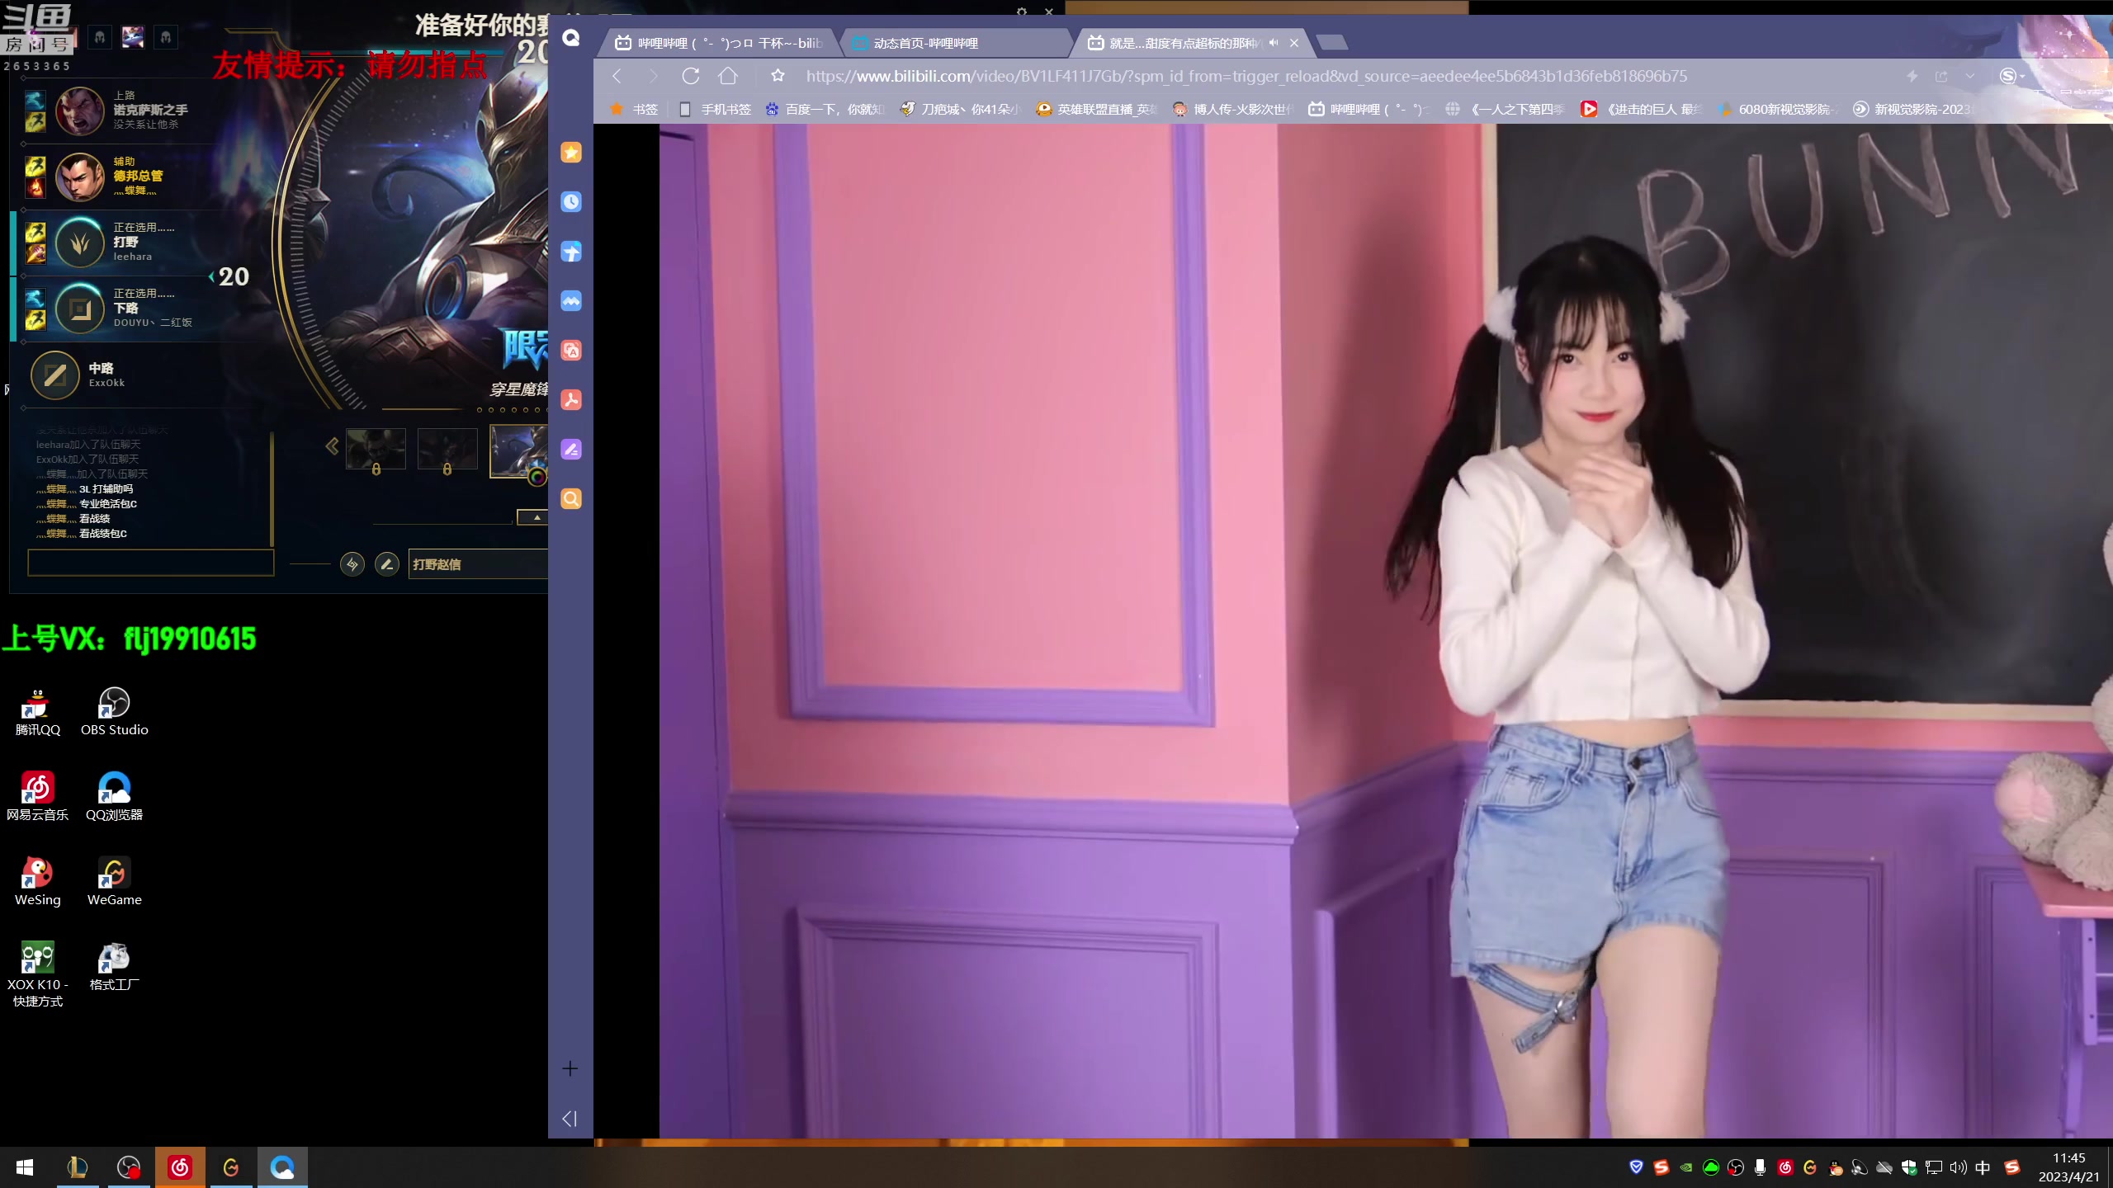Screen dimensions: 2113x1188
Task: Open the chroma color wheel on selected skin
Action: [x=537, y=477]
